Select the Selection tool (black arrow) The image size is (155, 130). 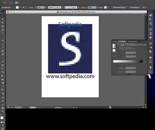tap(3, 16)
